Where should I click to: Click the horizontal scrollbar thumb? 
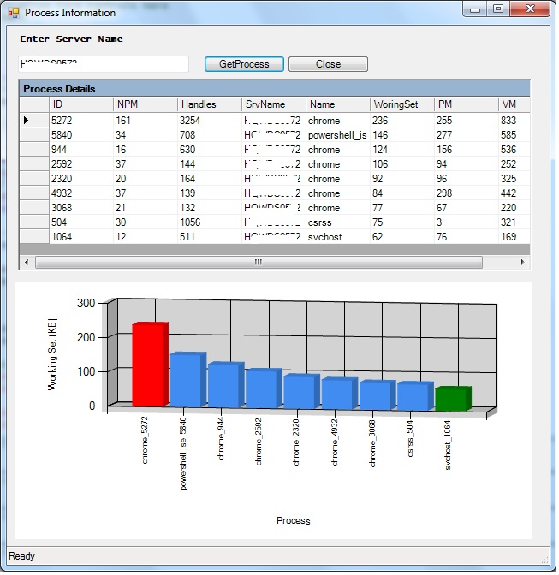(257, 262)
